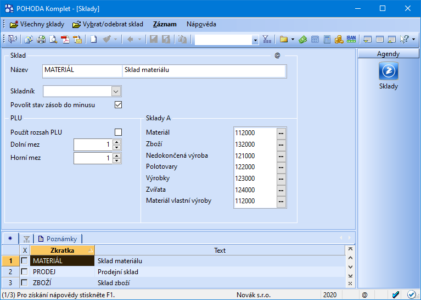Click the IBAN toolbar icon
The image size is (421, 300).
pos(351,39)
